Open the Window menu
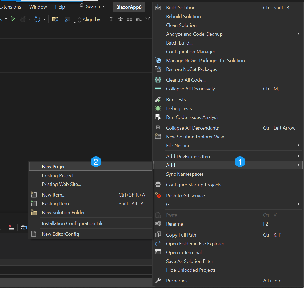Viewport: 304px width, 288px height. coord(38,7)
